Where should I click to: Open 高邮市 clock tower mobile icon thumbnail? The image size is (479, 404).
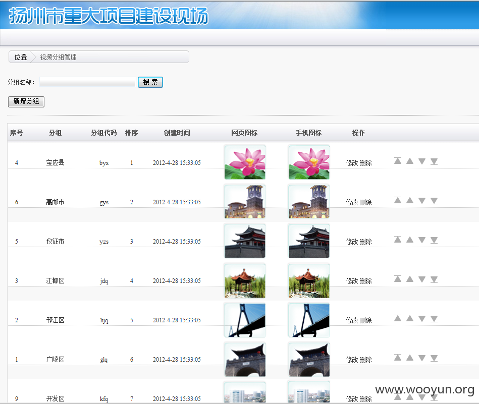click(x=309, y=202)
